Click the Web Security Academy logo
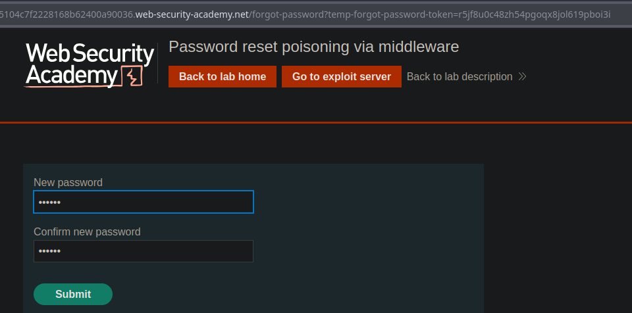Image resolution: width=632 pixels, height=313 pixels. [90, 65]
